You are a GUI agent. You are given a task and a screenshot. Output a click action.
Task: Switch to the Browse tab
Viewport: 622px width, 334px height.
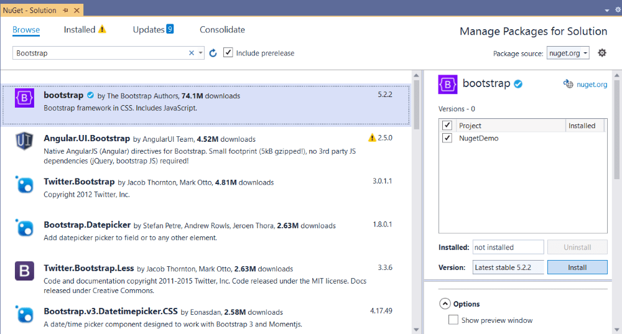[x=26, y=30]
